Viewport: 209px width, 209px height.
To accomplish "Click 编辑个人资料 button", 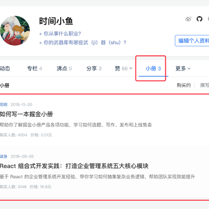I will point(192,40).
